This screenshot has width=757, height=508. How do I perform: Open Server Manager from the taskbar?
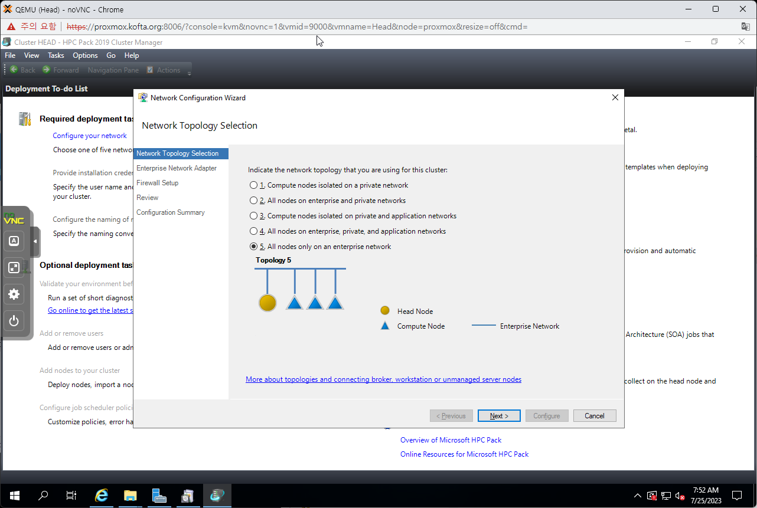(x=159, y=496)
